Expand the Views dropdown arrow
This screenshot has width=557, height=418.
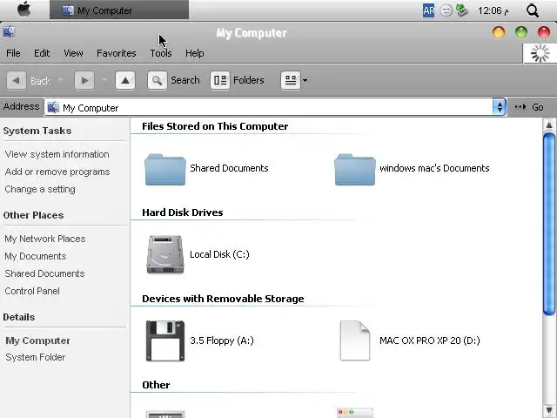pos(305,80)
